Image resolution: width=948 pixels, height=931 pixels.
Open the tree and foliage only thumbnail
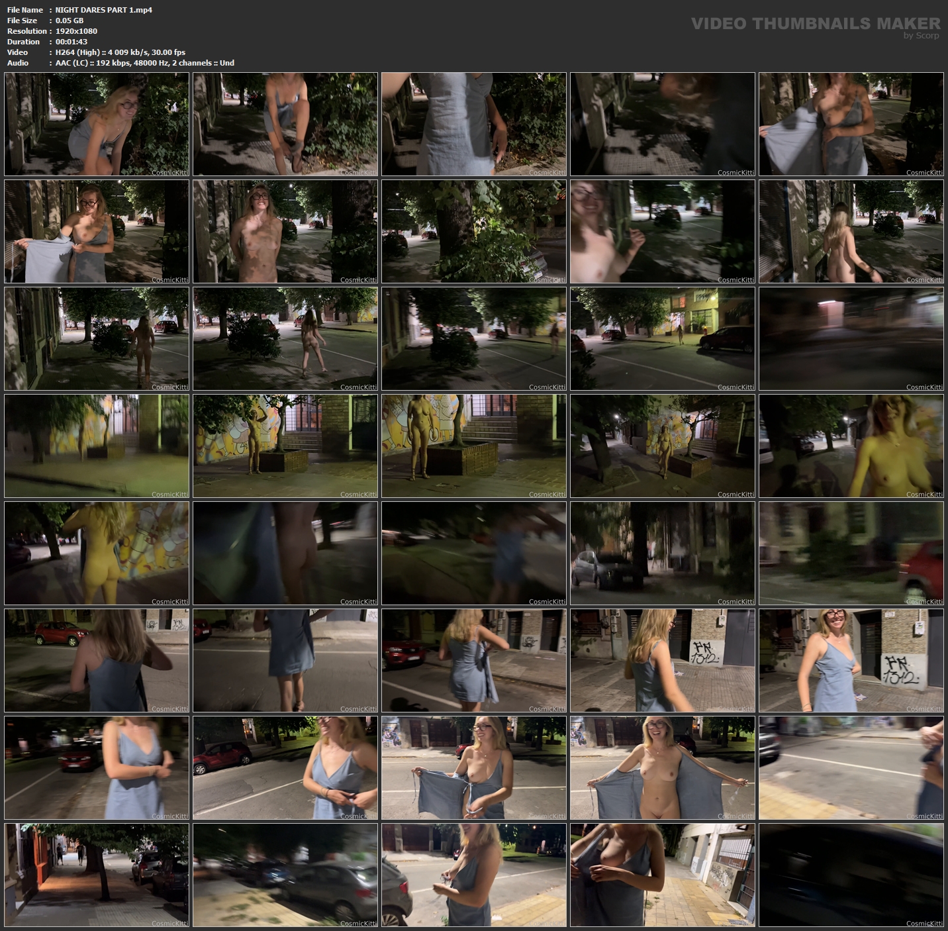[473, 231]
